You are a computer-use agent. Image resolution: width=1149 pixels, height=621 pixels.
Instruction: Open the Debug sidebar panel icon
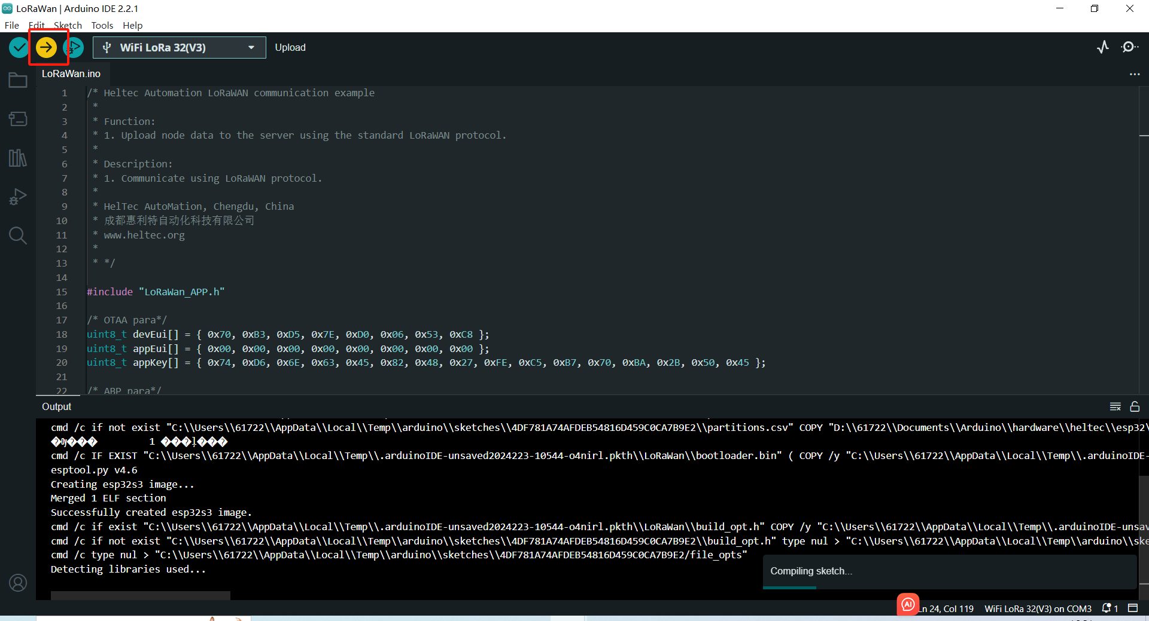pos(18,197)
